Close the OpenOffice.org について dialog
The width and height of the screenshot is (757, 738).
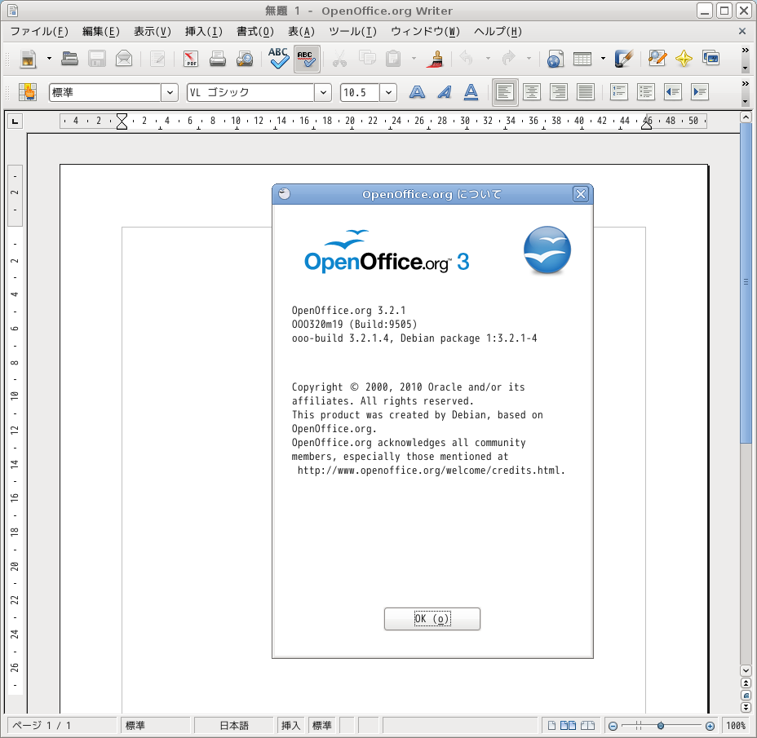tap(581, 194)
